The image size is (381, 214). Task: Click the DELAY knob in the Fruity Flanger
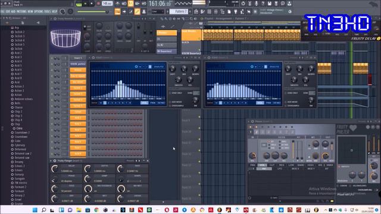click(x=54, y=169)
